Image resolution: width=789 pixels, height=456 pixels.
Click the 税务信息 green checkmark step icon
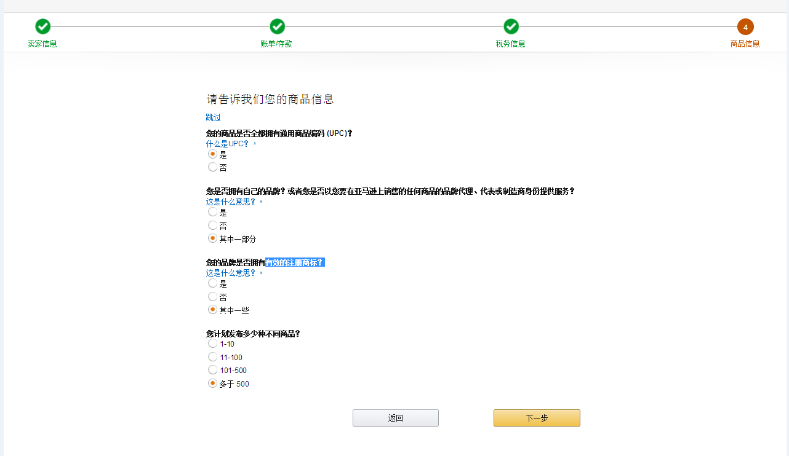[511, 26]
